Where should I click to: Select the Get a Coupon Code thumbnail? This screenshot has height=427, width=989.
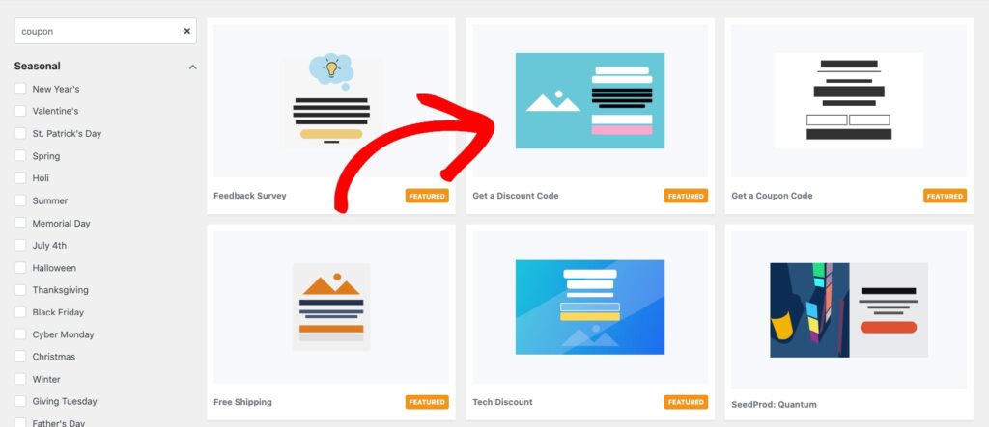click(x=848, y=101)
